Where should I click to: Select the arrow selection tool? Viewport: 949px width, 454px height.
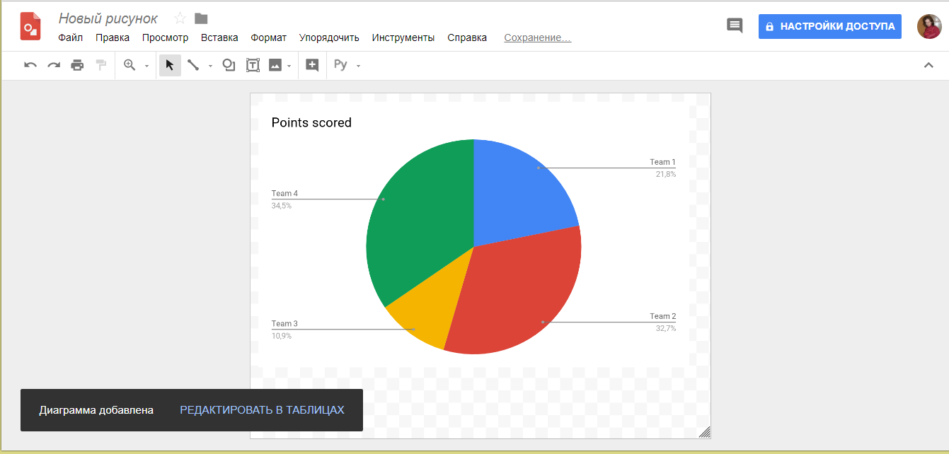click(169, 64)
